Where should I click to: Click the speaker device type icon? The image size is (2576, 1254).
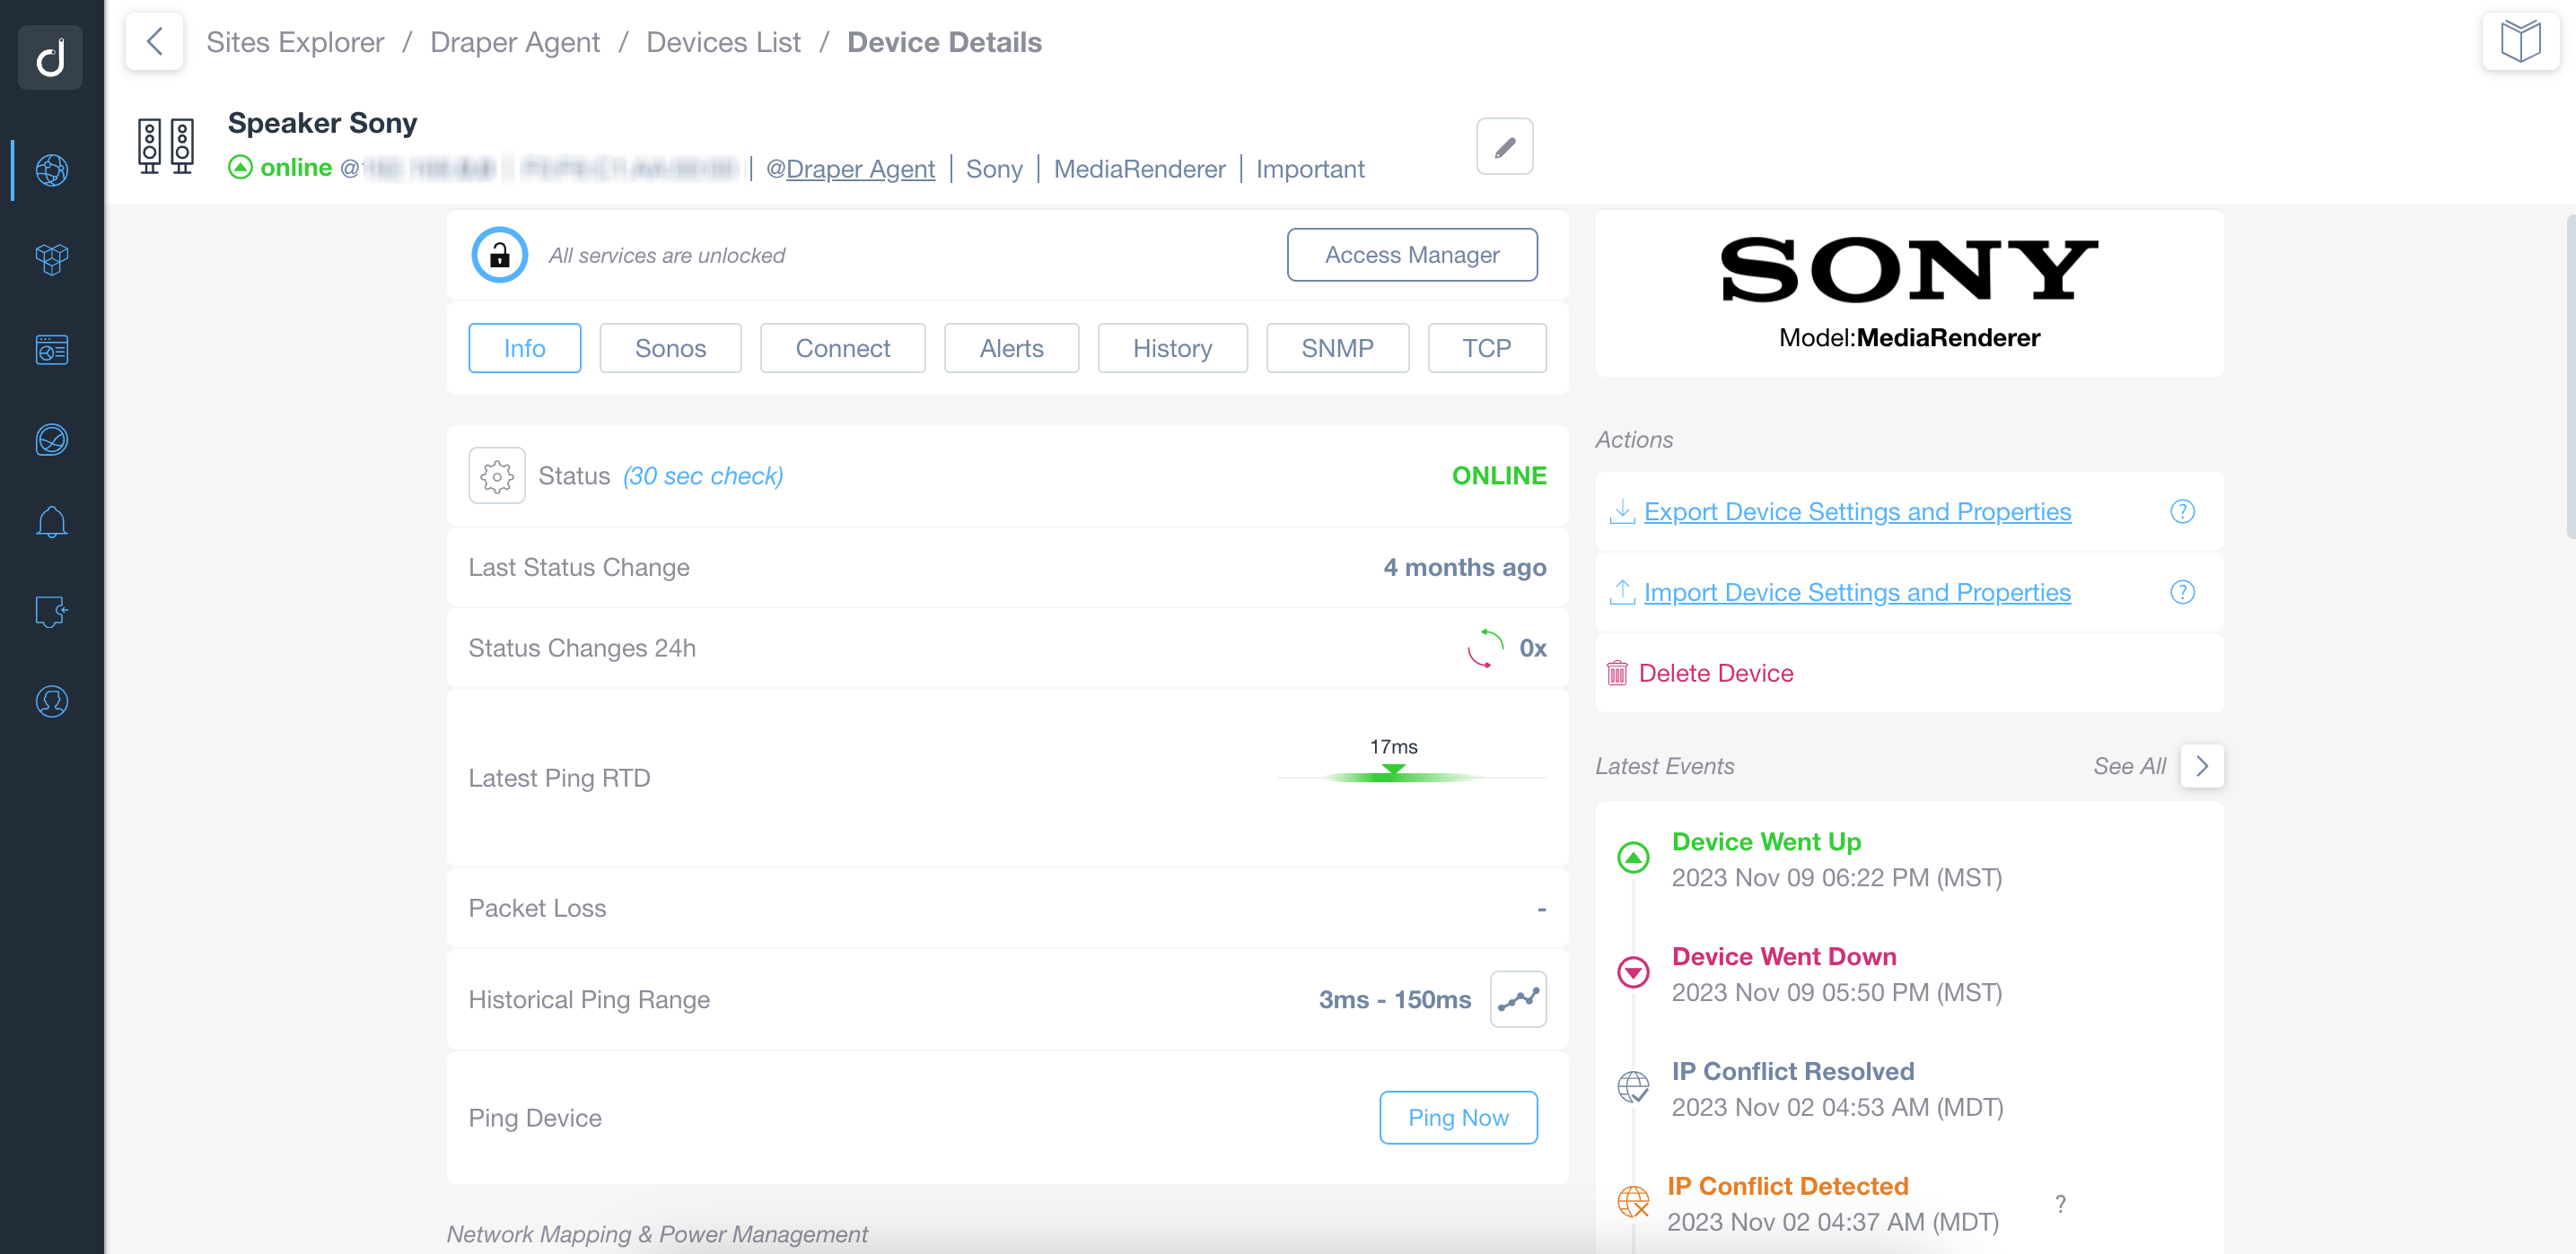coord(165,146)
